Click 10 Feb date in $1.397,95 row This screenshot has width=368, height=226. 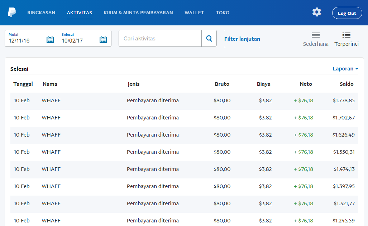click(21, 186)
